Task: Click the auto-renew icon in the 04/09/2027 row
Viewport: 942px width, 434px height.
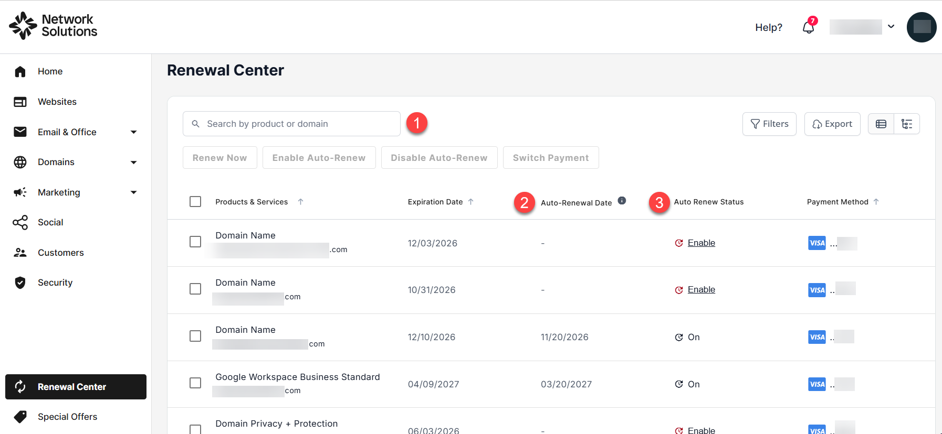Action: [679, 384]
